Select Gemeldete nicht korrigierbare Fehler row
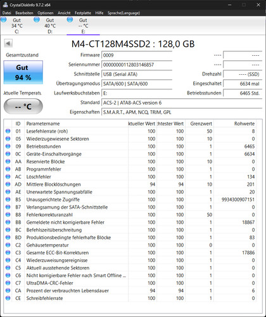 [130, 223]
